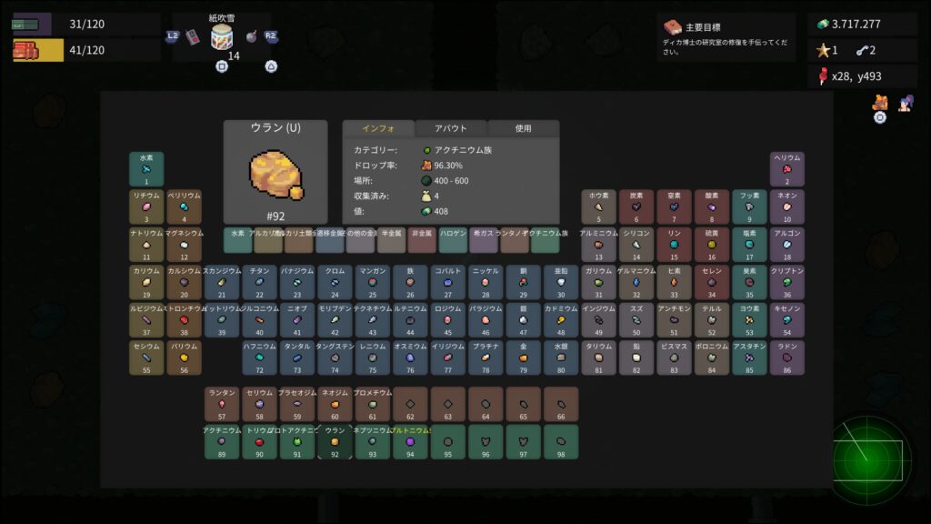This screenshot has height=524, width=931.
Task: Click the Lanthanum (ランタン) element number 57
Action: [222, 404]
